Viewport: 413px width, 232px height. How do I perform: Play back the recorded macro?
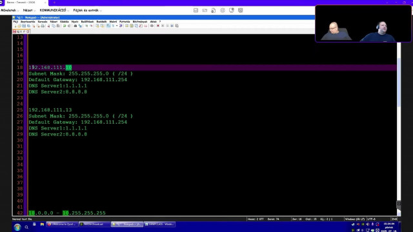168,26
